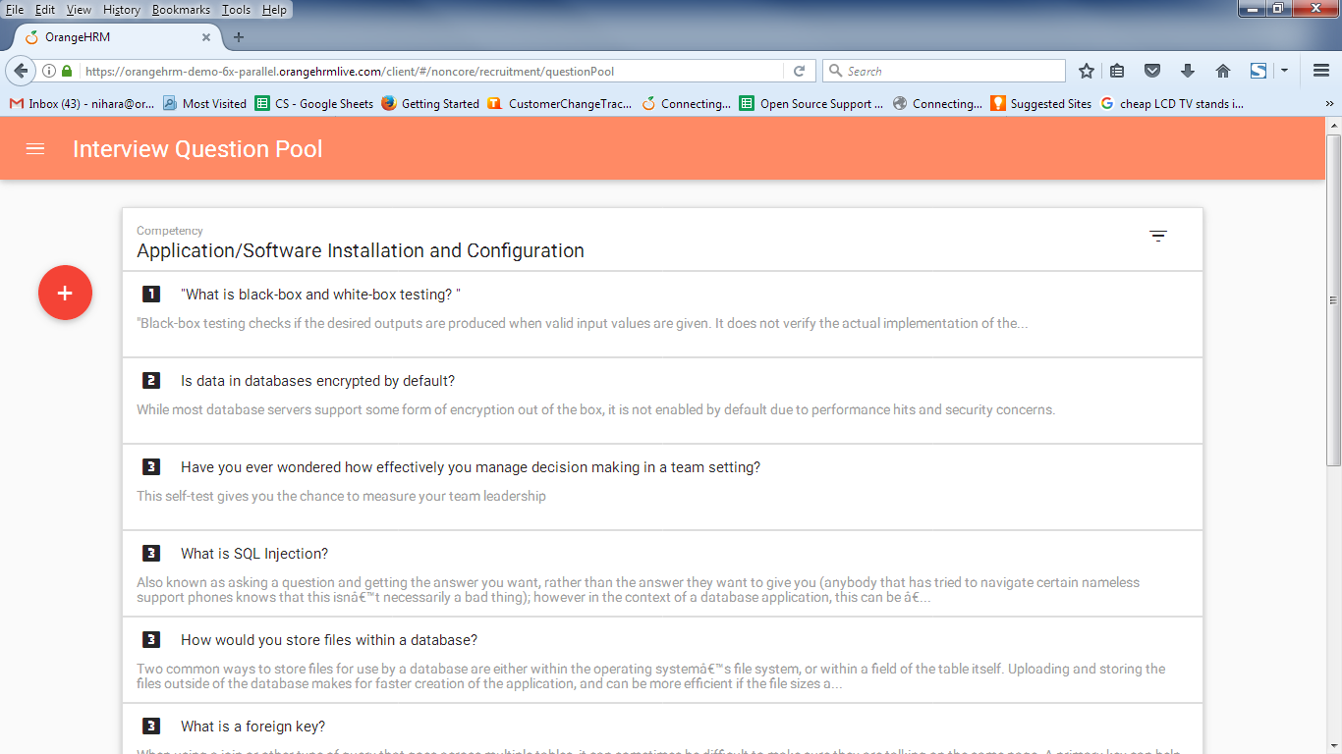1342x754 pixels.
Task: Open the Most Visited bookmark folder
Action: tap(204, 103)
